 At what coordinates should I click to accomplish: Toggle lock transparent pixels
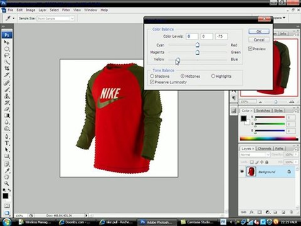(x=252, y=162)
